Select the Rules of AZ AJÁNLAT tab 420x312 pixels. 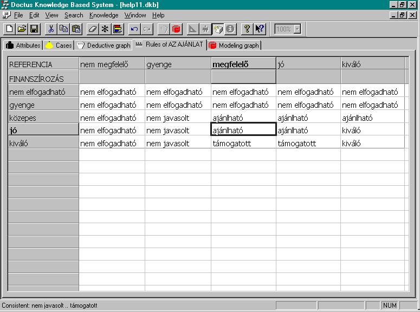pos(170,44)
